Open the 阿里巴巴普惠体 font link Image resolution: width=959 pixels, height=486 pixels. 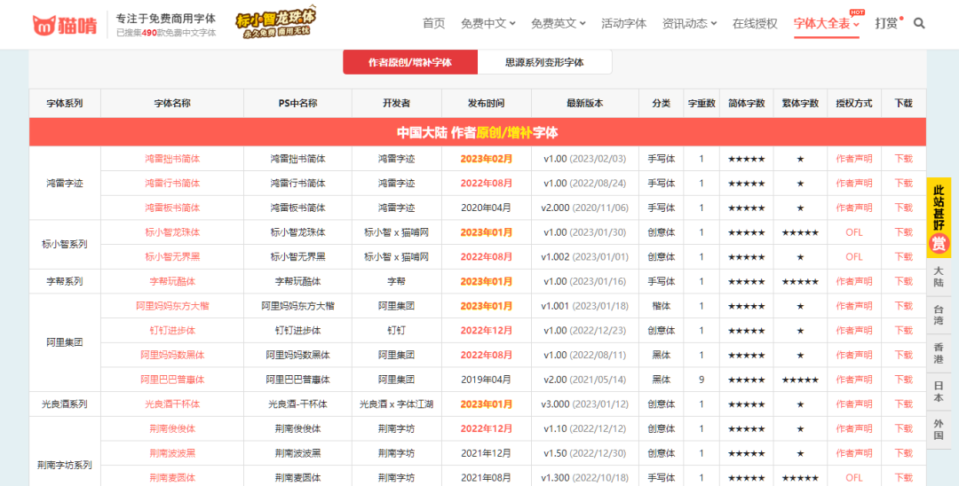(172, 380)
